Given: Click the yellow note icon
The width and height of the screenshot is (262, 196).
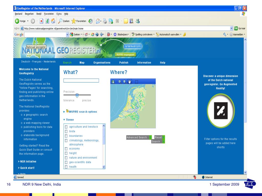Looking at the screenshot, I should pyautogui.click(x=126, y=21).
